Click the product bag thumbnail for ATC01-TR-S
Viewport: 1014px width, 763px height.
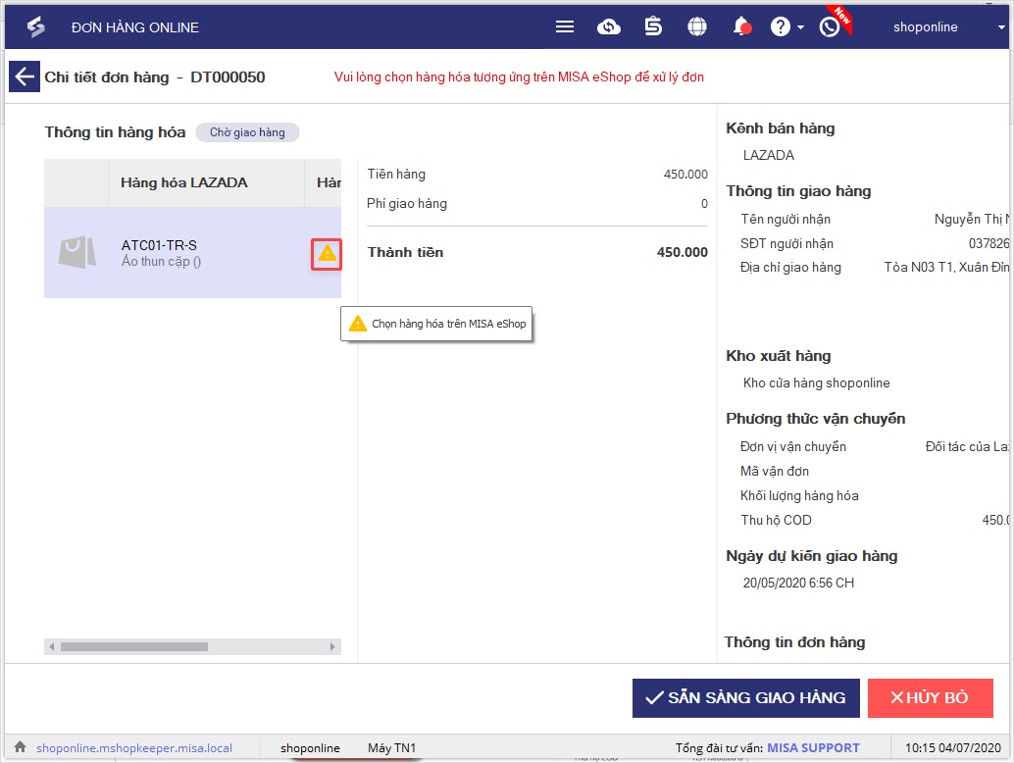[76, 252]
